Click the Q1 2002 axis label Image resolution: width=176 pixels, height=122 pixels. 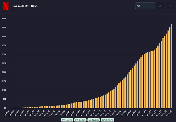6,113
